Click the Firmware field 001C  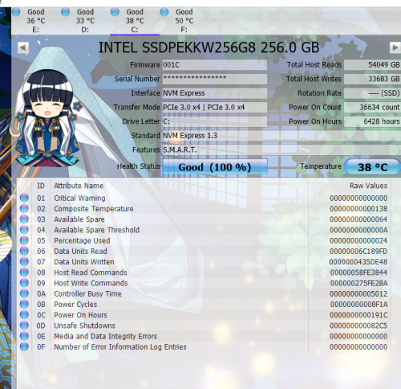[x=215, y=65]
